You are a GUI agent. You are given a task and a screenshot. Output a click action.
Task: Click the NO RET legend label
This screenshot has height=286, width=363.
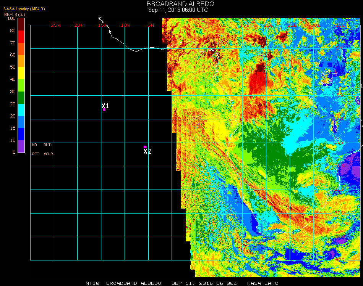35,149
